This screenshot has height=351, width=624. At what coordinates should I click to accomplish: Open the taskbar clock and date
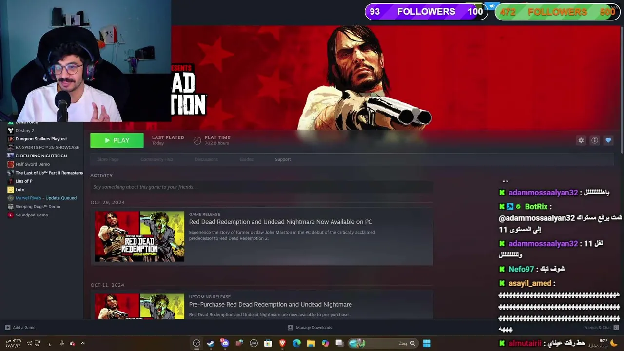[13, 343]
